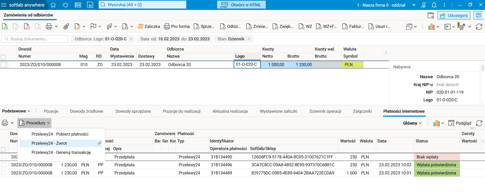Check the row for order 2023/ZO/010/000008 in top table
Image resolution: width=485 pixels, height=196 pixels.
4,65
